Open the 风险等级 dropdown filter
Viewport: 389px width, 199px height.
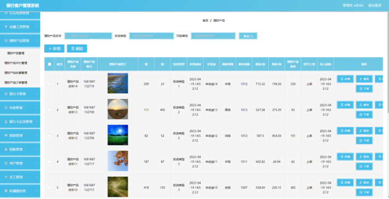coord(213,36)
